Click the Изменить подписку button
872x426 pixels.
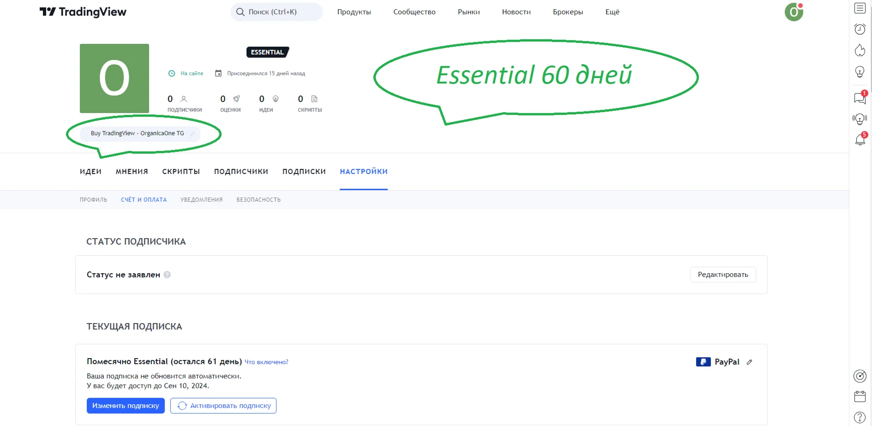tap(126, 406)
